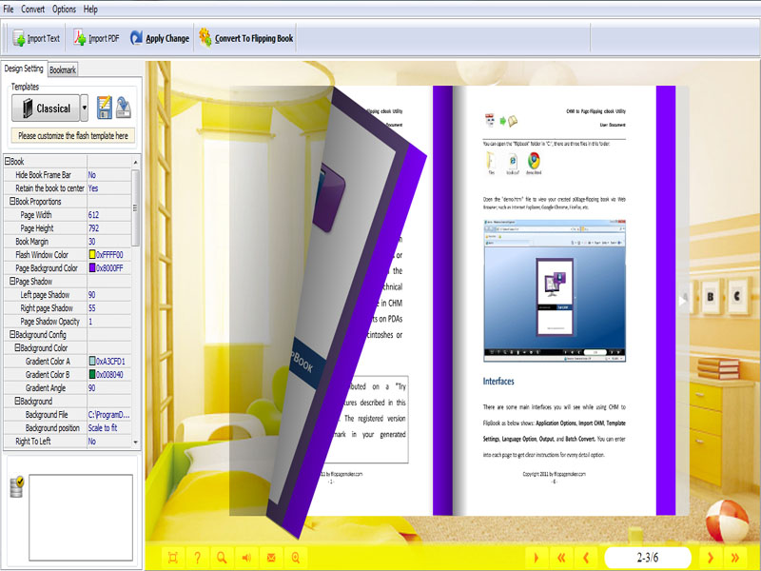Collapse the Background Color node
This screenshot has width=761, height=571.
(x=17, y=347)
